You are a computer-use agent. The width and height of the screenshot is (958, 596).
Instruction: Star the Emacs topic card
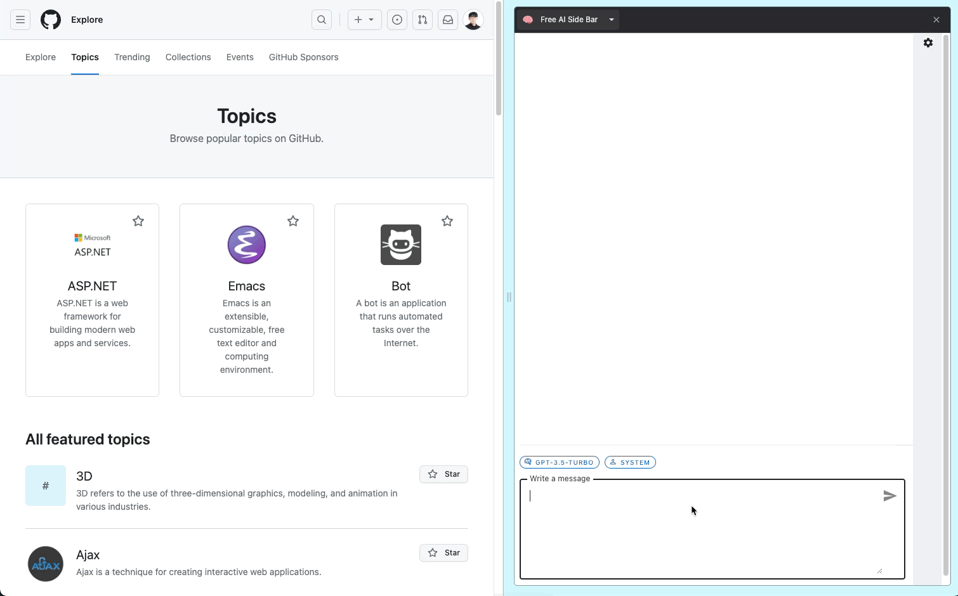[293, 221]
